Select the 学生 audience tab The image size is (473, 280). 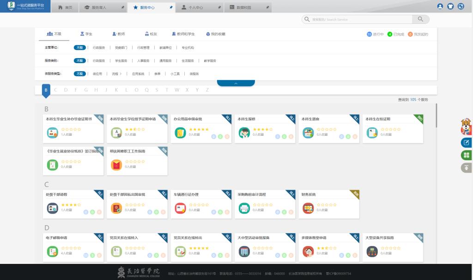tap(86, 34)
